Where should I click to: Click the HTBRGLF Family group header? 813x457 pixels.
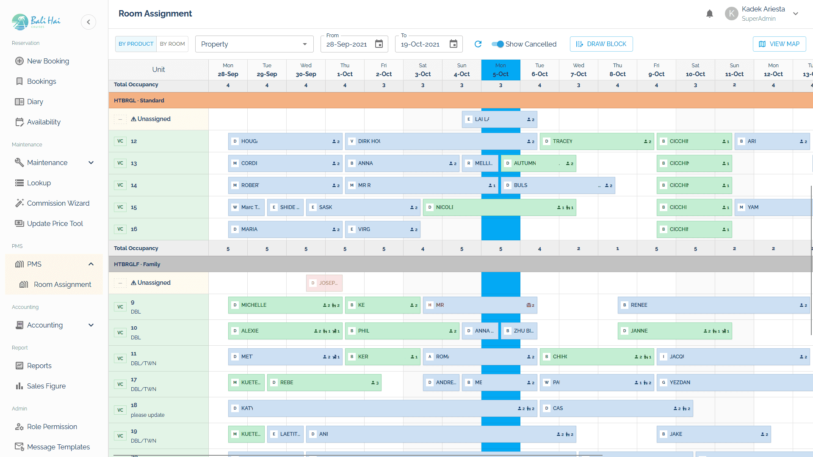tap(461, 264)
